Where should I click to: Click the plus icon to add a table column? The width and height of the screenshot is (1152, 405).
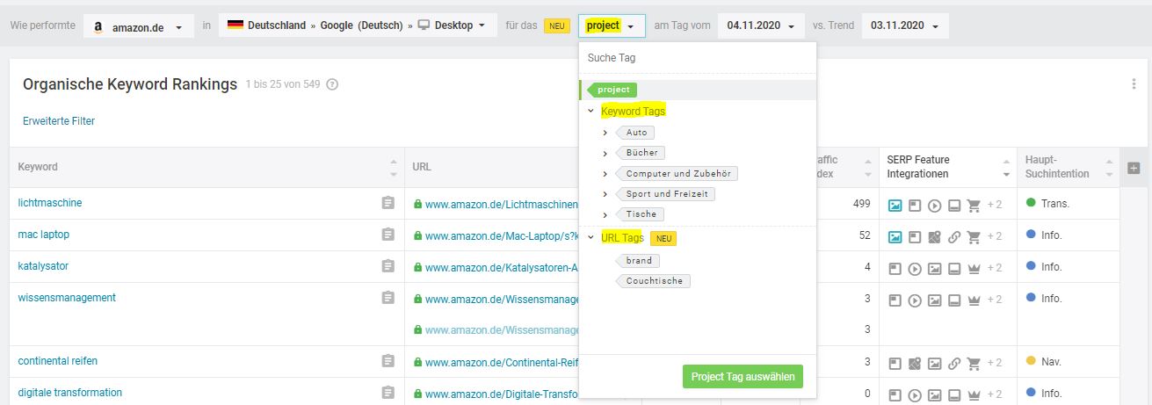click(x=1134, y=168)
